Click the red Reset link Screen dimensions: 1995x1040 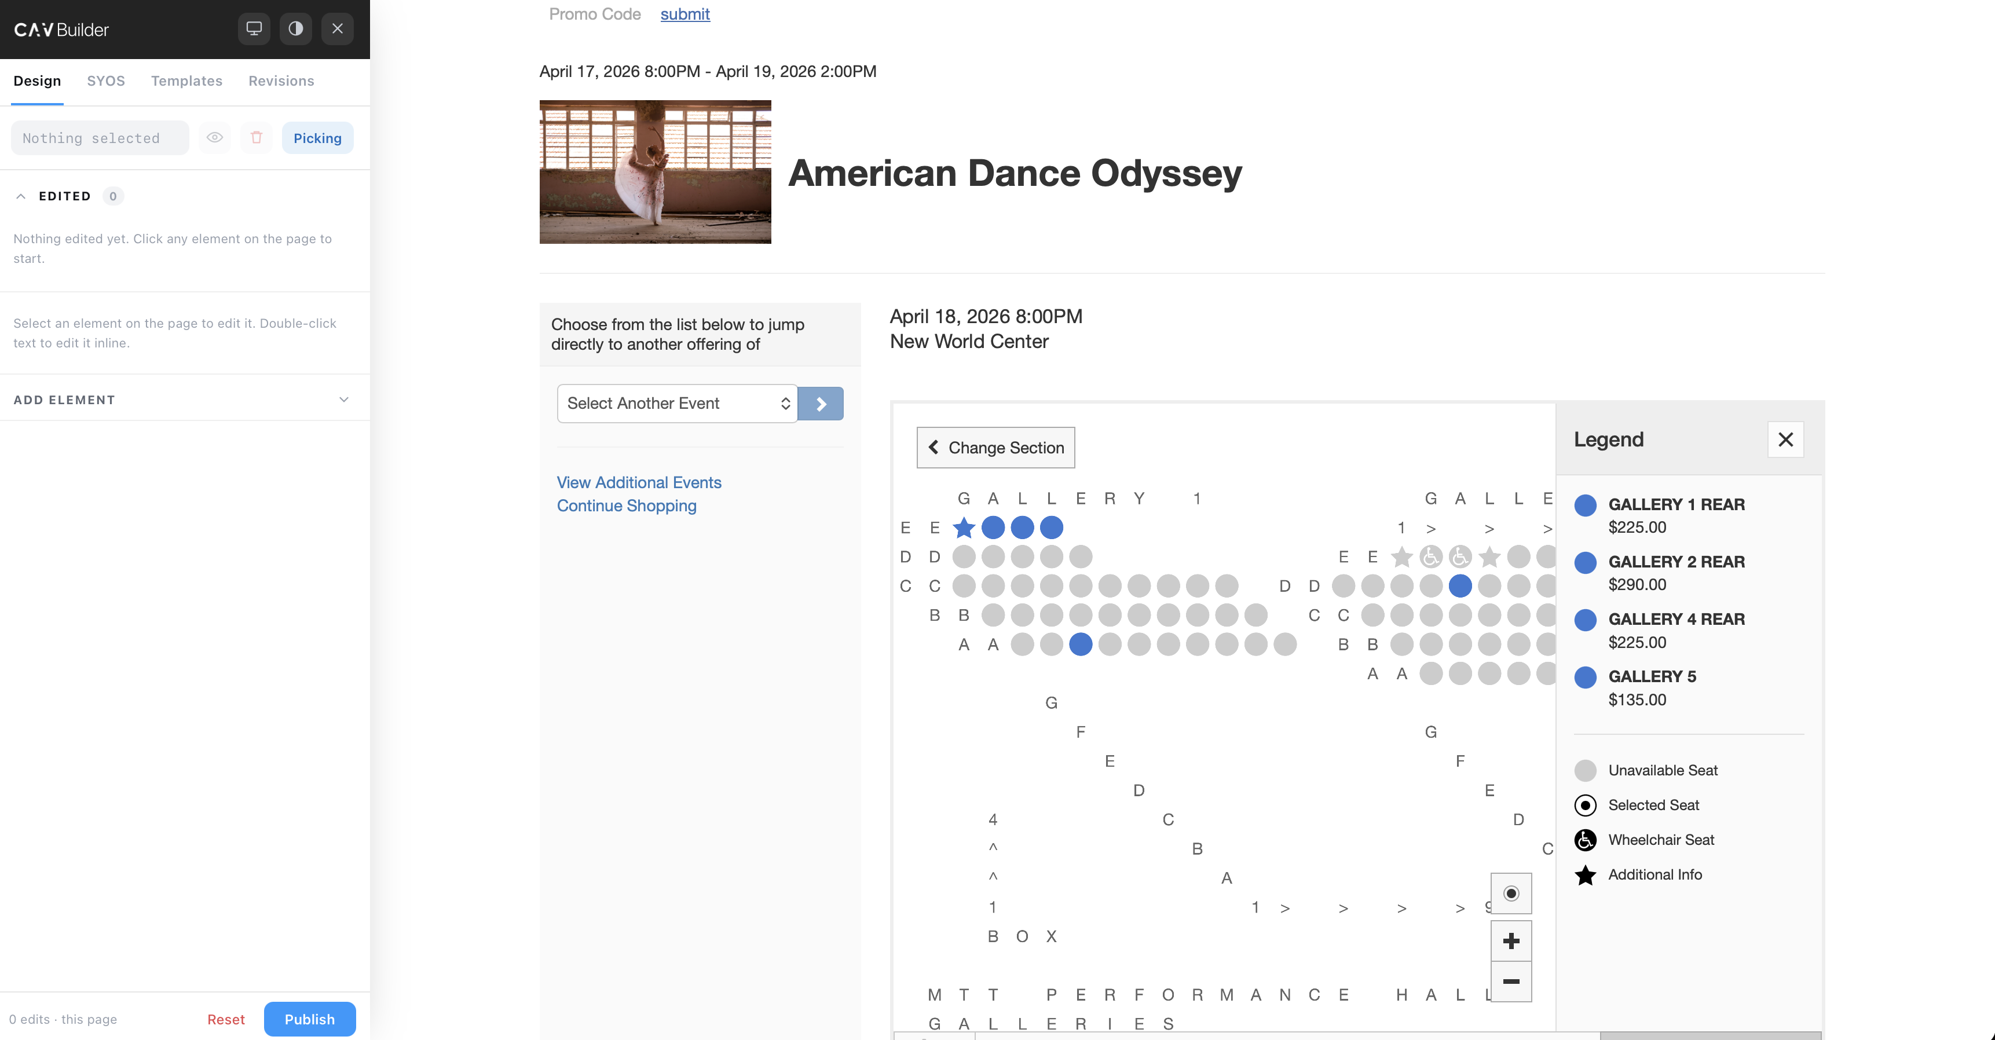[225, 1020]
